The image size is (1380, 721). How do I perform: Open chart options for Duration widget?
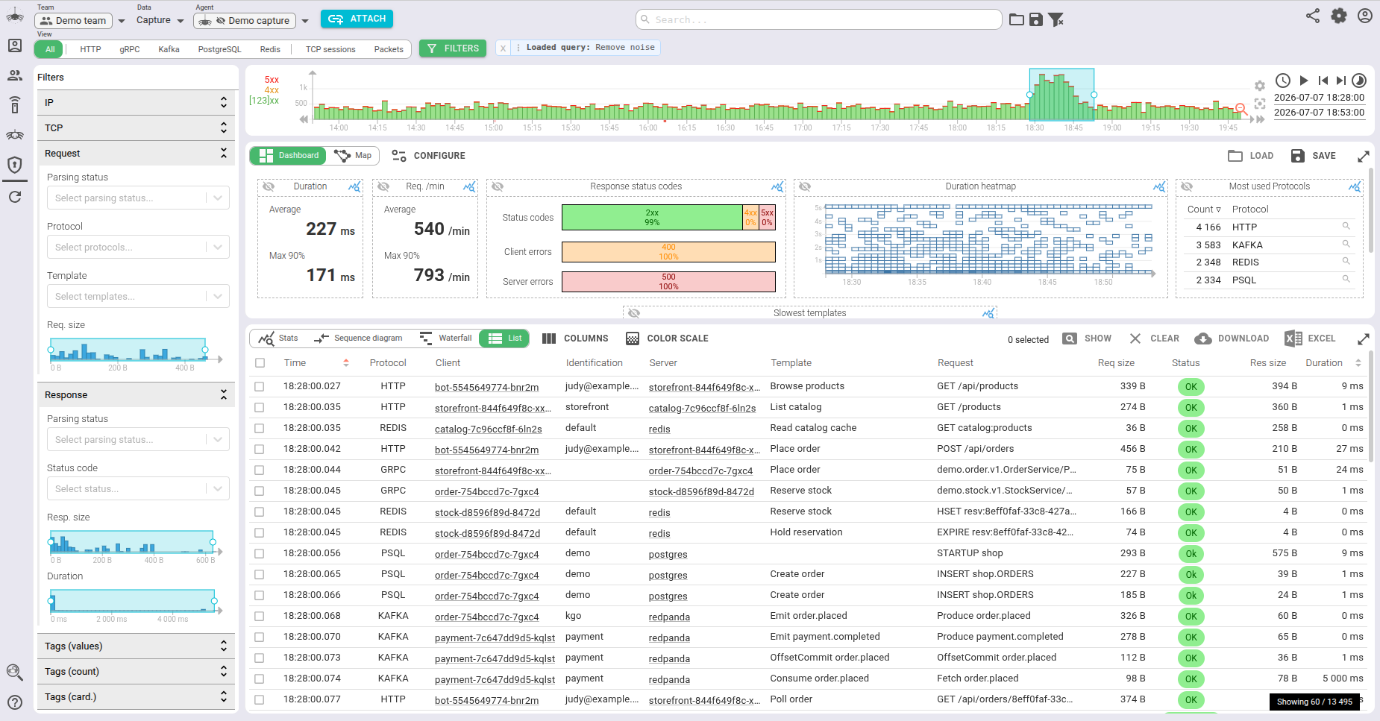tap(354, 186)
